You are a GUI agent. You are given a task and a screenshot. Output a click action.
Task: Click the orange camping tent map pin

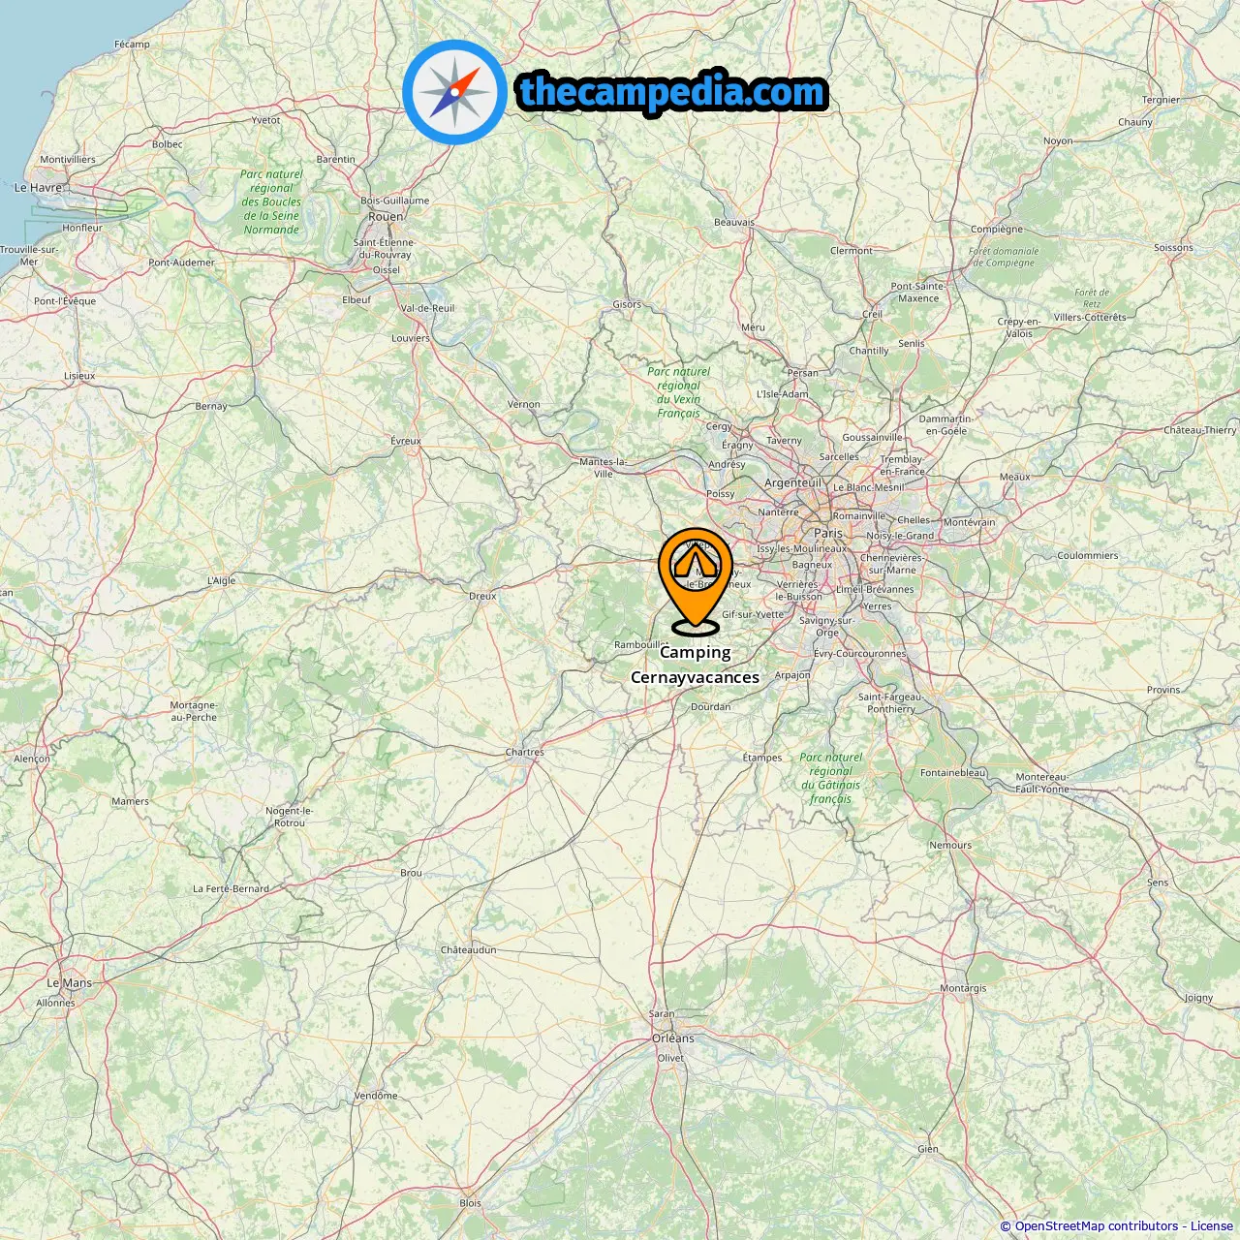696,579
